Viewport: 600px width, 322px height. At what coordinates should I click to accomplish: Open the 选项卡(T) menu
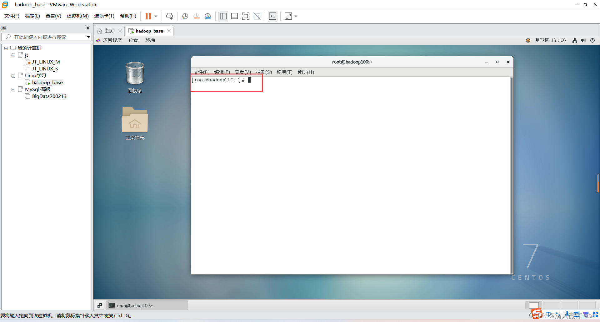[104, 16]
